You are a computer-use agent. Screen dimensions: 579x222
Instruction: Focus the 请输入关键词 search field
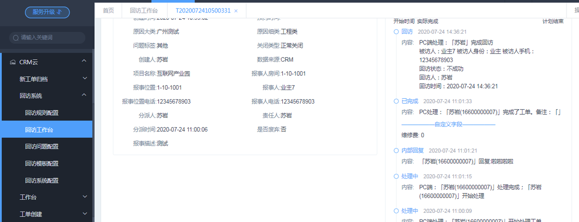point(47,38)
